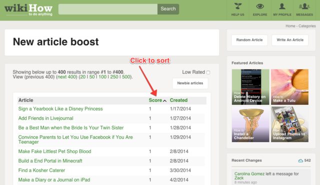Click the Random Article button
This screenshot has width=320, height=185.
click(249, 40)
